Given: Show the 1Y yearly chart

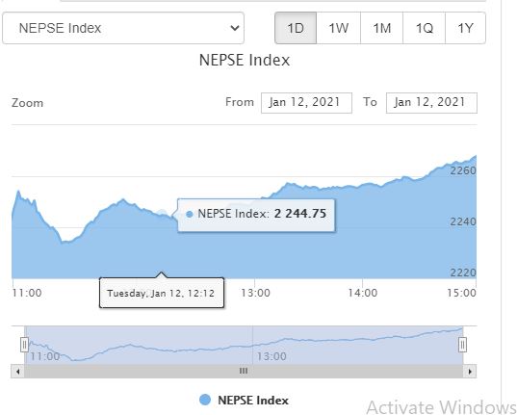Looking at the screenshot, I should (465, 28).
